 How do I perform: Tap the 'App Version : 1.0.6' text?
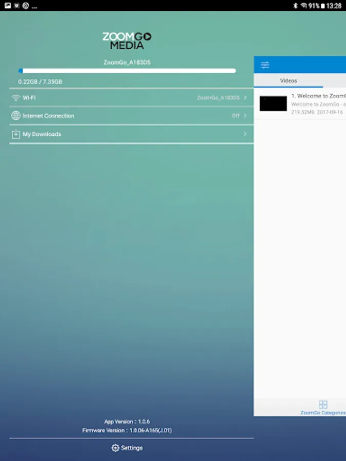[127, 422]
